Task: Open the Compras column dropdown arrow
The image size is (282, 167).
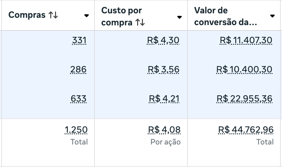Action: [87, 16]
